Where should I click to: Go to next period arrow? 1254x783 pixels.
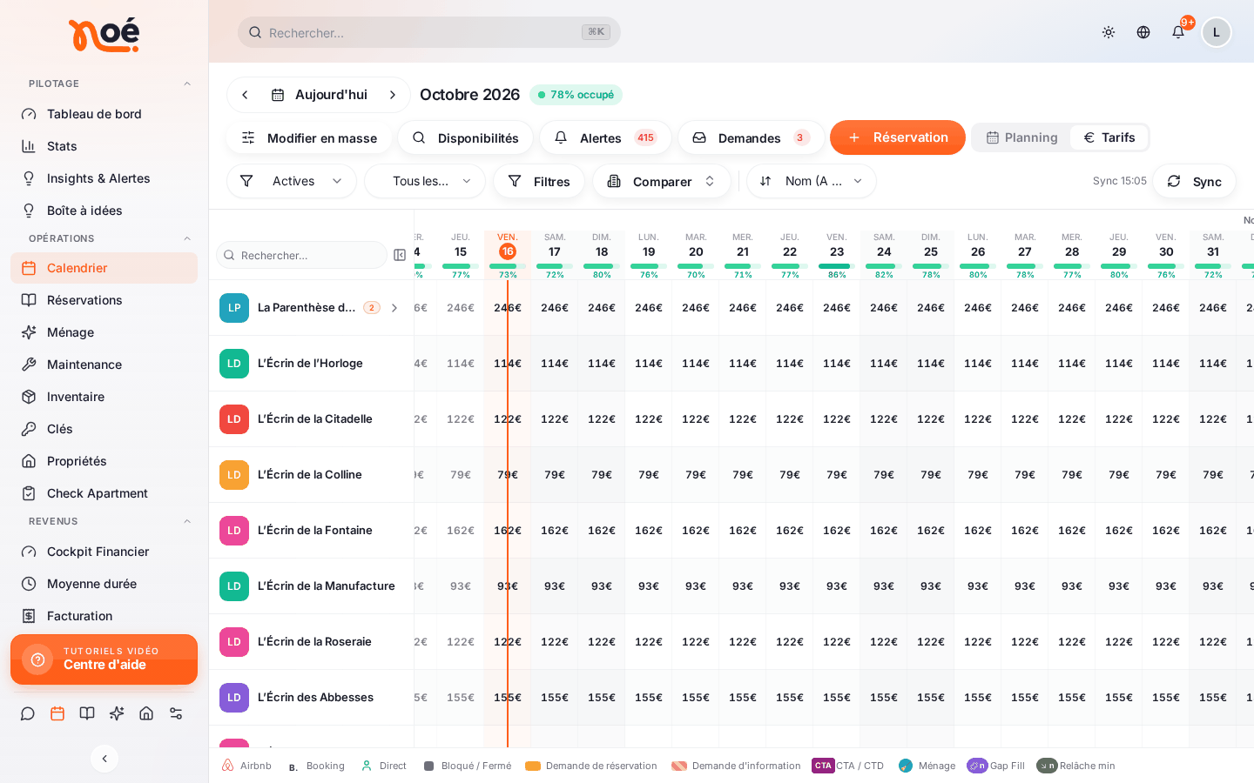[x=393, y=95]
